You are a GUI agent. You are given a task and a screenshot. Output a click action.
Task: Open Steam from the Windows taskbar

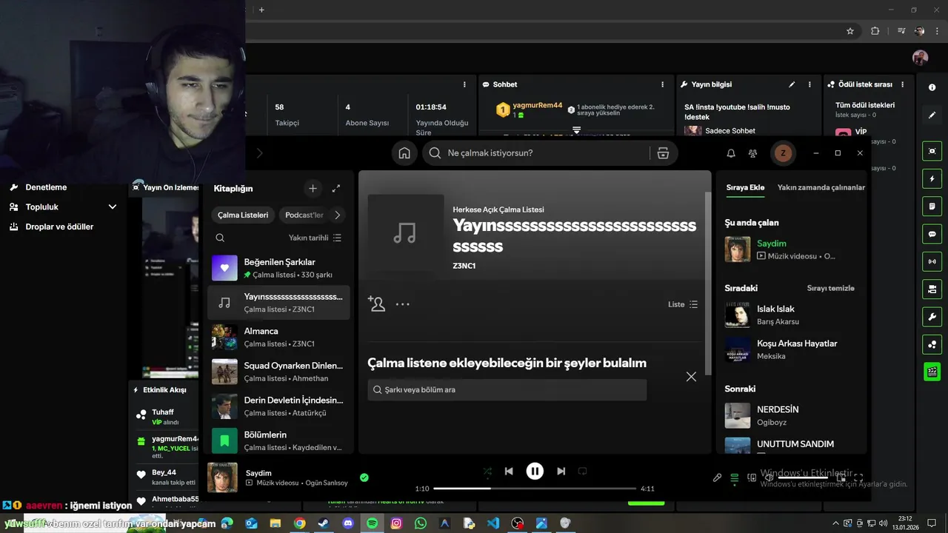coord(324,523)
